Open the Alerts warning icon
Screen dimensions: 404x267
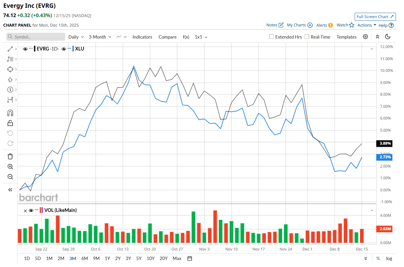[331, 25]
